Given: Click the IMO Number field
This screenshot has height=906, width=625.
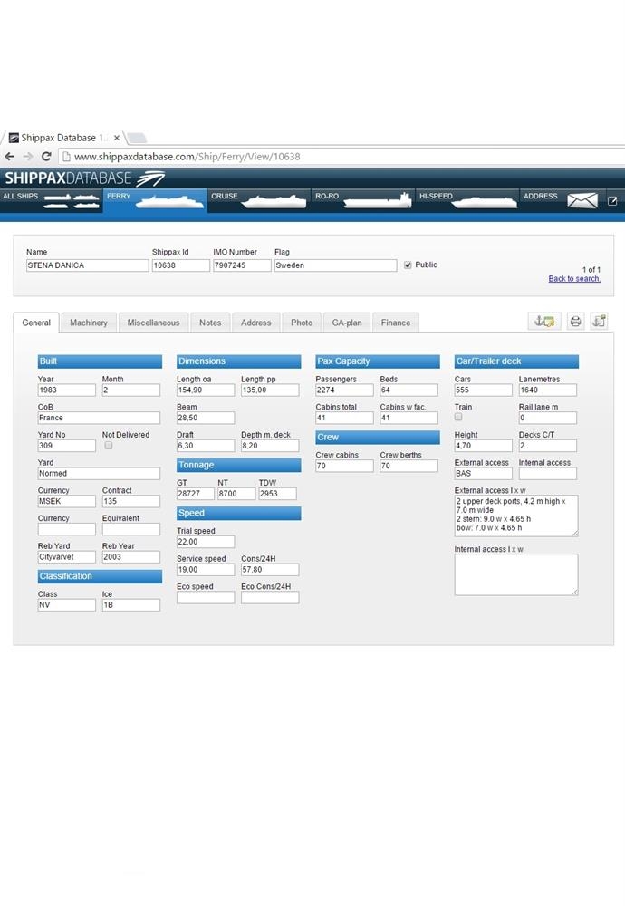Looking at the screenshot, I should [x=242, y=265].
